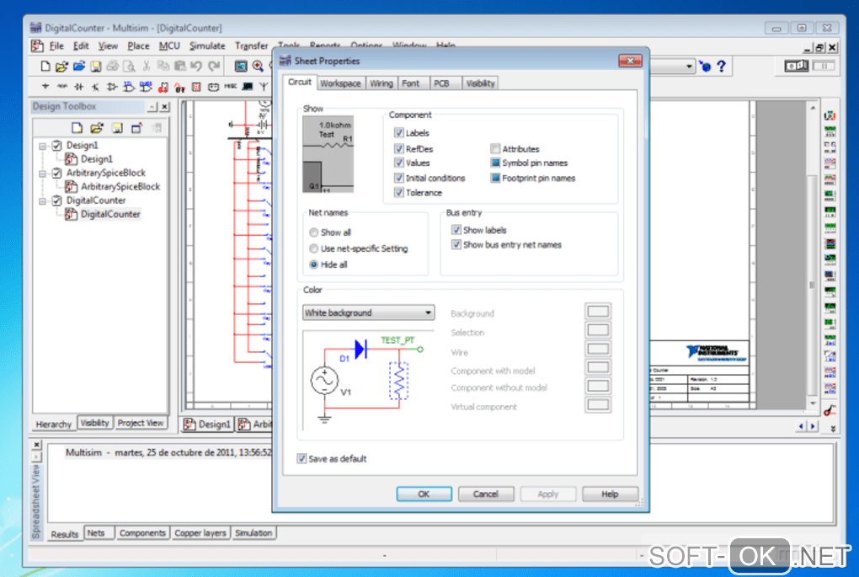Open Zoom In magnifier tool
The image size is (859, 577).
coord(258,67)
